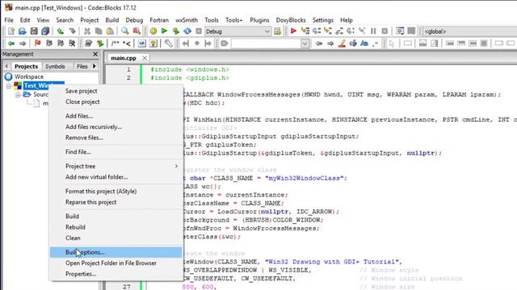Choose Save project in the context menu
The image size is (517, 290).
click(x=116, y=91)
